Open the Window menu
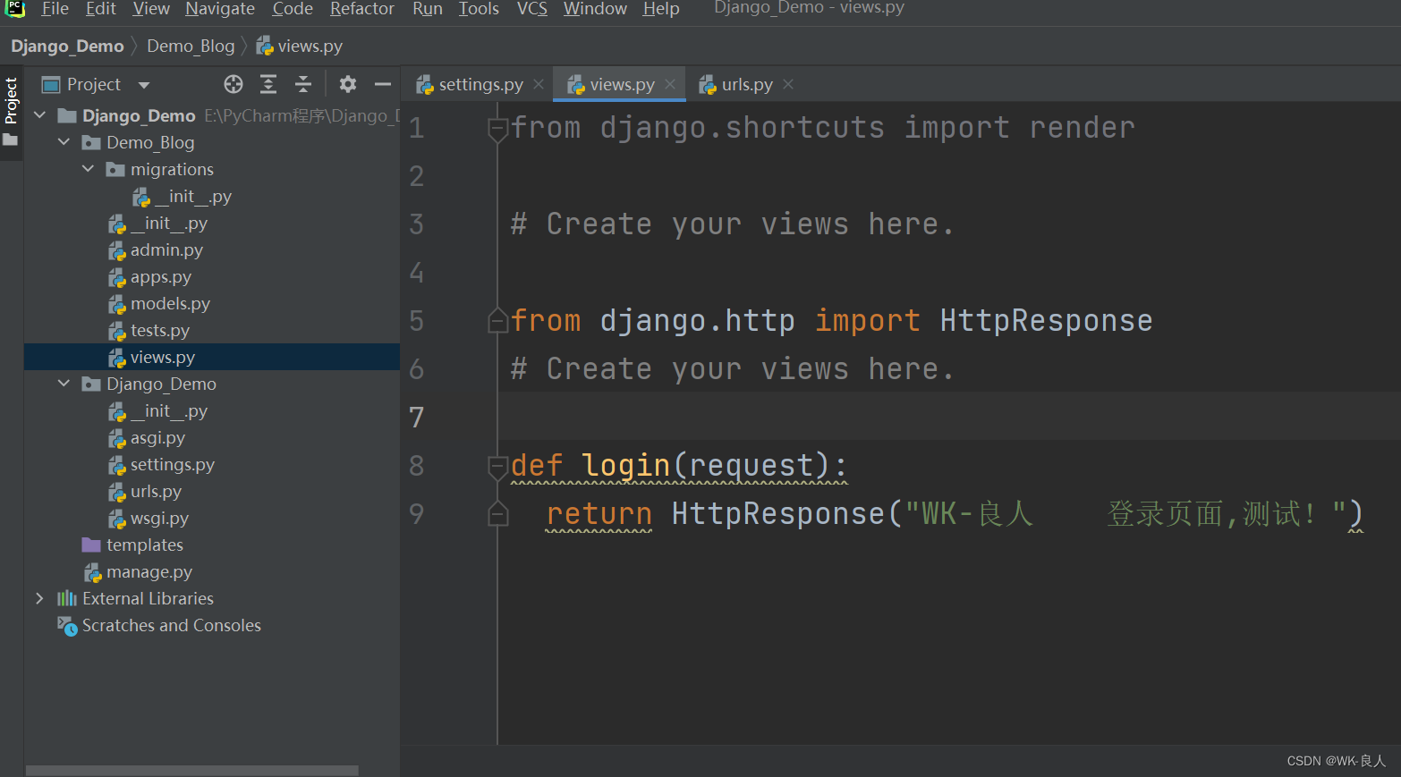This screenshot has width=1401, height=777. pyautogui.click(x=595, y=9)
